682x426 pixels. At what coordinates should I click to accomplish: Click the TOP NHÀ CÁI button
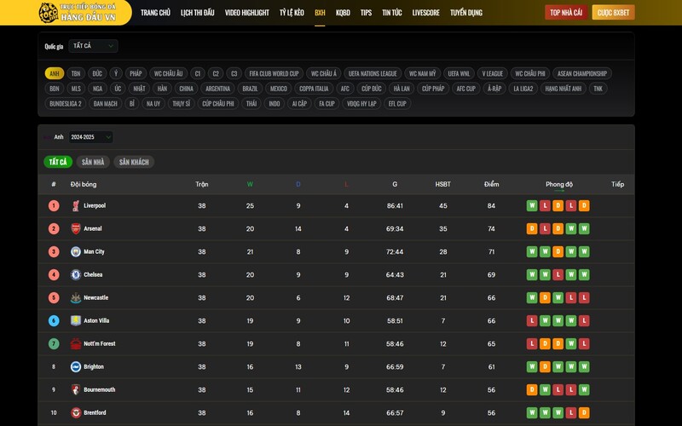(x=566, y=13)
